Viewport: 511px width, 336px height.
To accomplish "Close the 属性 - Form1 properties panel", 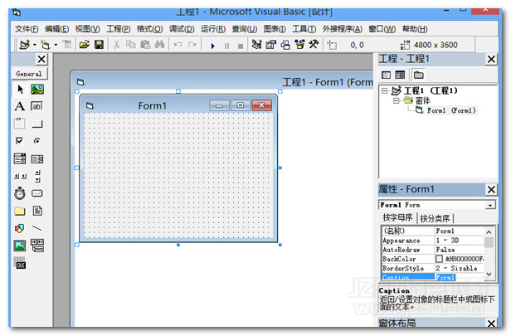I will (491, 189).
